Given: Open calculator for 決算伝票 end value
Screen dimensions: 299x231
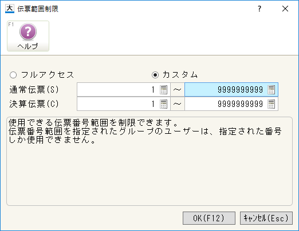Looking at the screenshot, I should (x=271, y=104).
